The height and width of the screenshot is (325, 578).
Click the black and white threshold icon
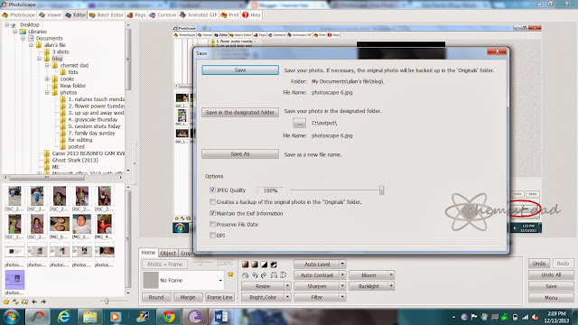pos(264,265)
